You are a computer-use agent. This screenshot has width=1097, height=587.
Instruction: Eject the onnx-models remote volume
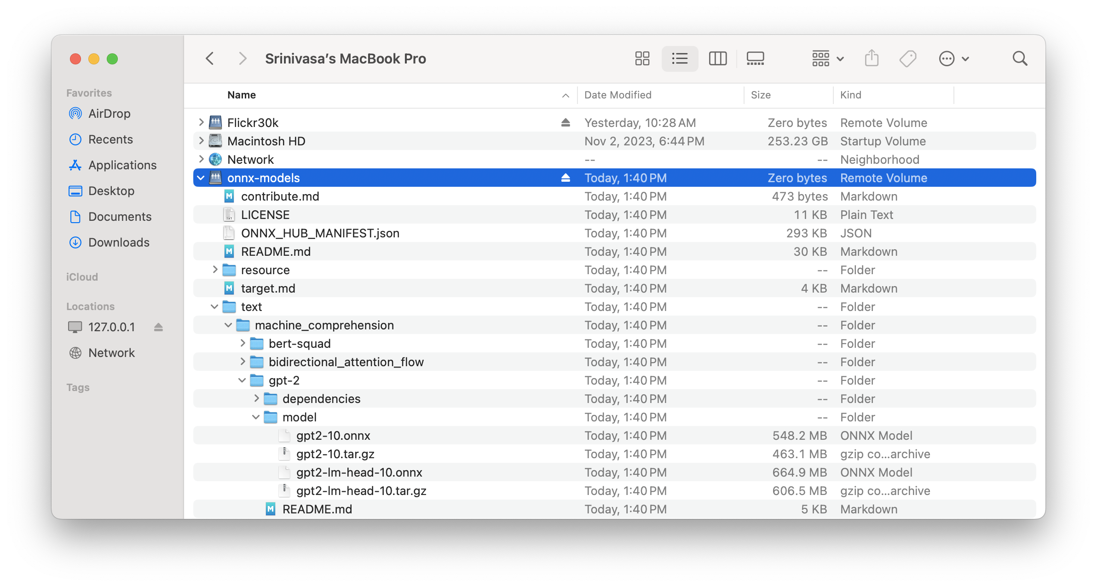(x=566, y=178)
